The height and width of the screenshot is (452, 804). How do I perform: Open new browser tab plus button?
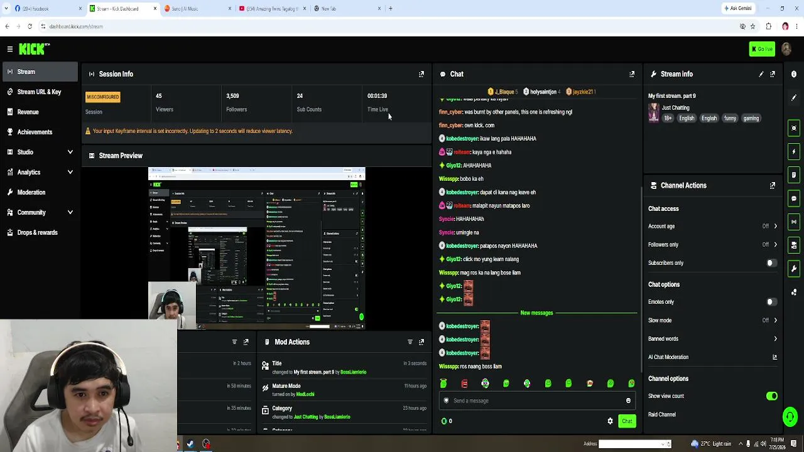click(x=390, y=9)
